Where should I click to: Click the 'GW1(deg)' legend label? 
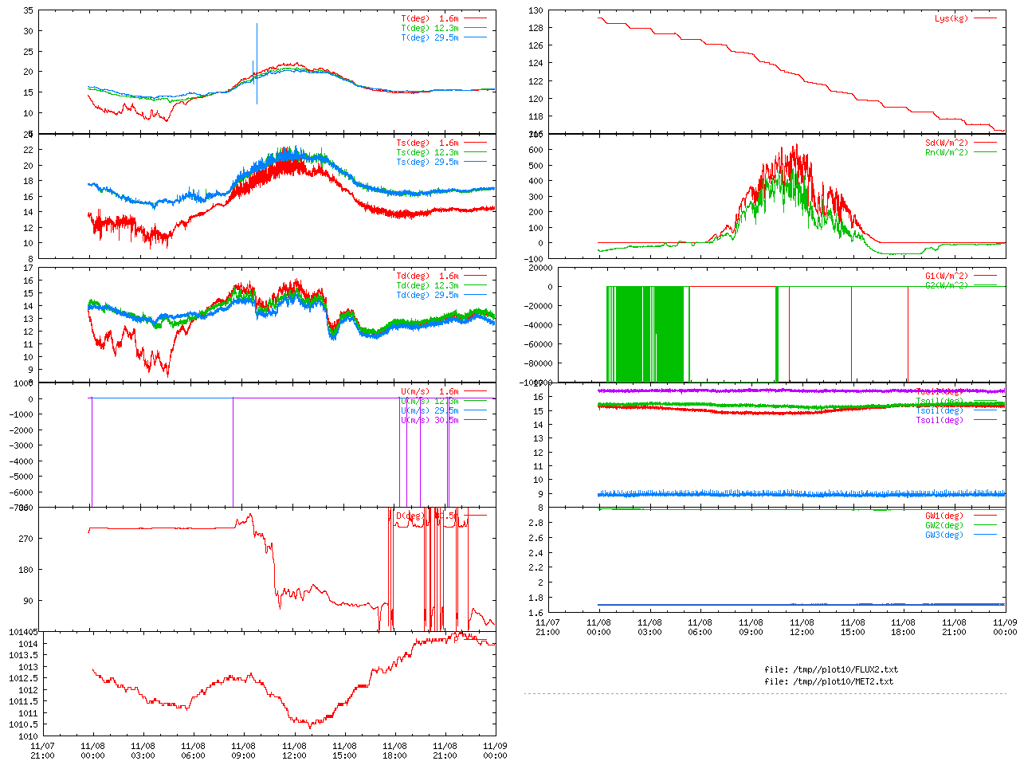pyautogui.click(x=944, y=516)
